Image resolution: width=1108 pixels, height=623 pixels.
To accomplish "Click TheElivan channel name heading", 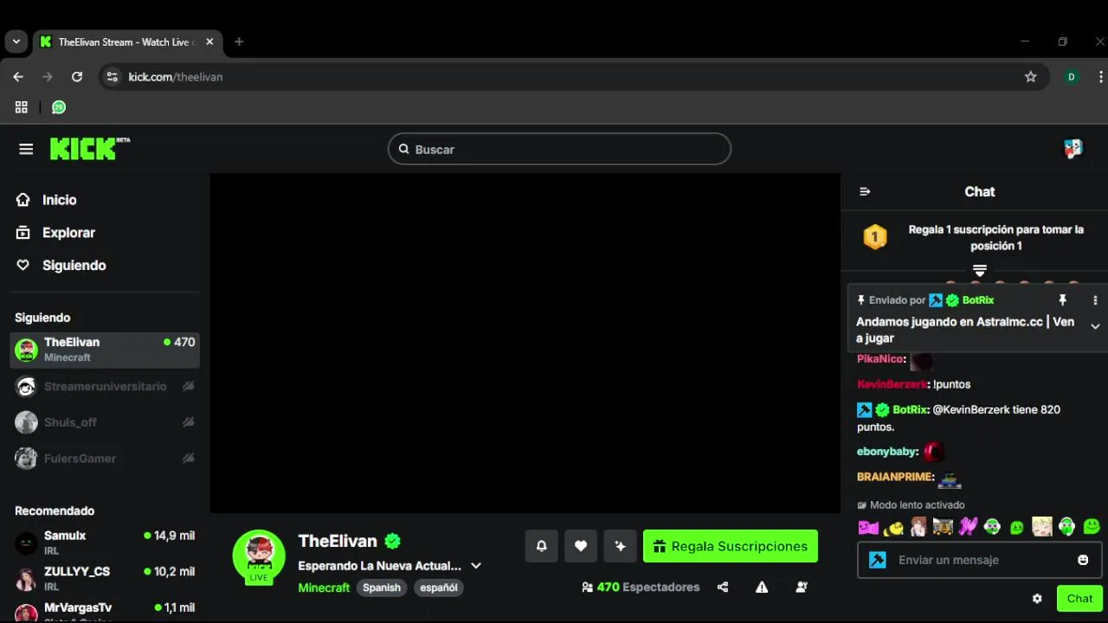I will (x=338, y=541).
